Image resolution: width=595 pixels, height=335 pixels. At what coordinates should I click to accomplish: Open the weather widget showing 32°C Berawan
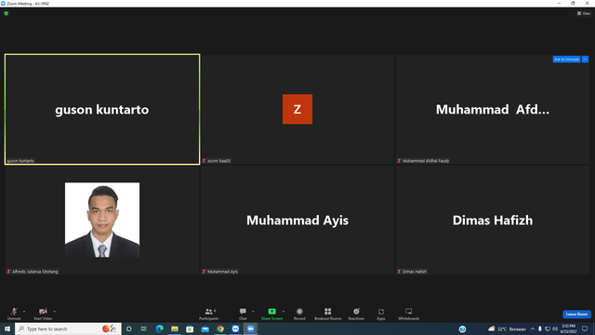point(507,328)
